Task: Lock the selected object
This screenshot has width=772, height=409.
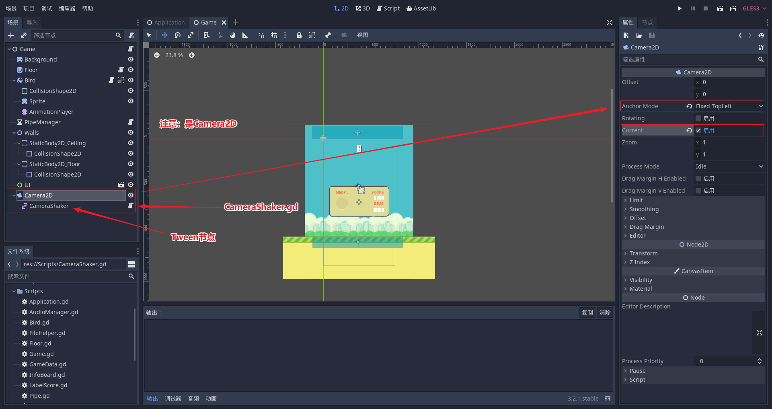Action: pos(299,35)
